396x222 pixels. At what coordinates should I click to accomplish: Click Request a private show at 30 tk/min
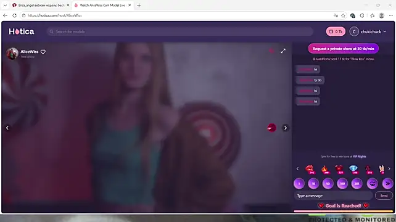(343, 49)
